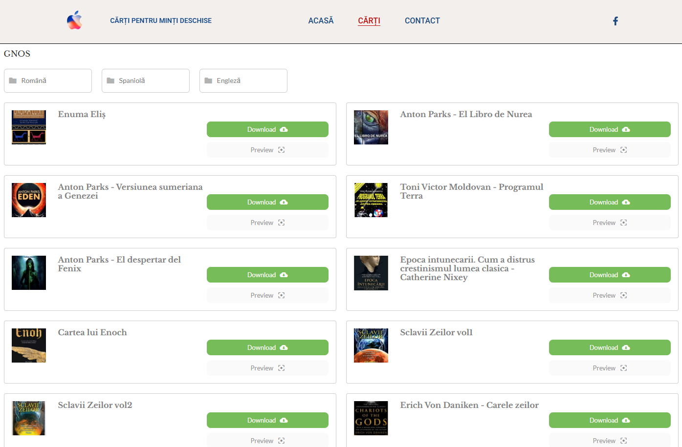Select the Cărți menu item
Image resolution: width=682 pixels, height=447 pixels.
tap(369, 20)
